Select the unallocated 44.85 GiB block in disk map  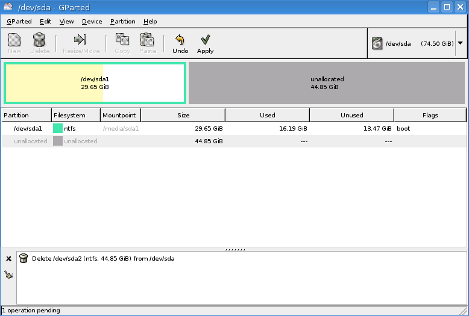coord(327,83)
